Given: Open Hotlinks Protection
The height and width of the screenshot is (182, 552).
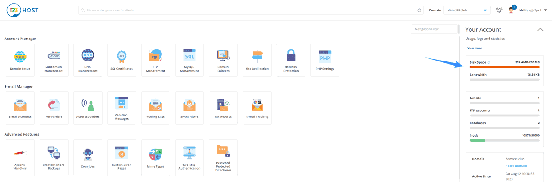Looking at the screenshot, I should [291, 60].
